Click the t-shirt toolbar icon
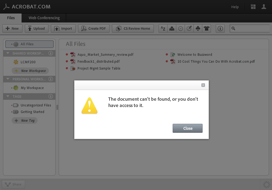272x190 pixels. [206, 28]
